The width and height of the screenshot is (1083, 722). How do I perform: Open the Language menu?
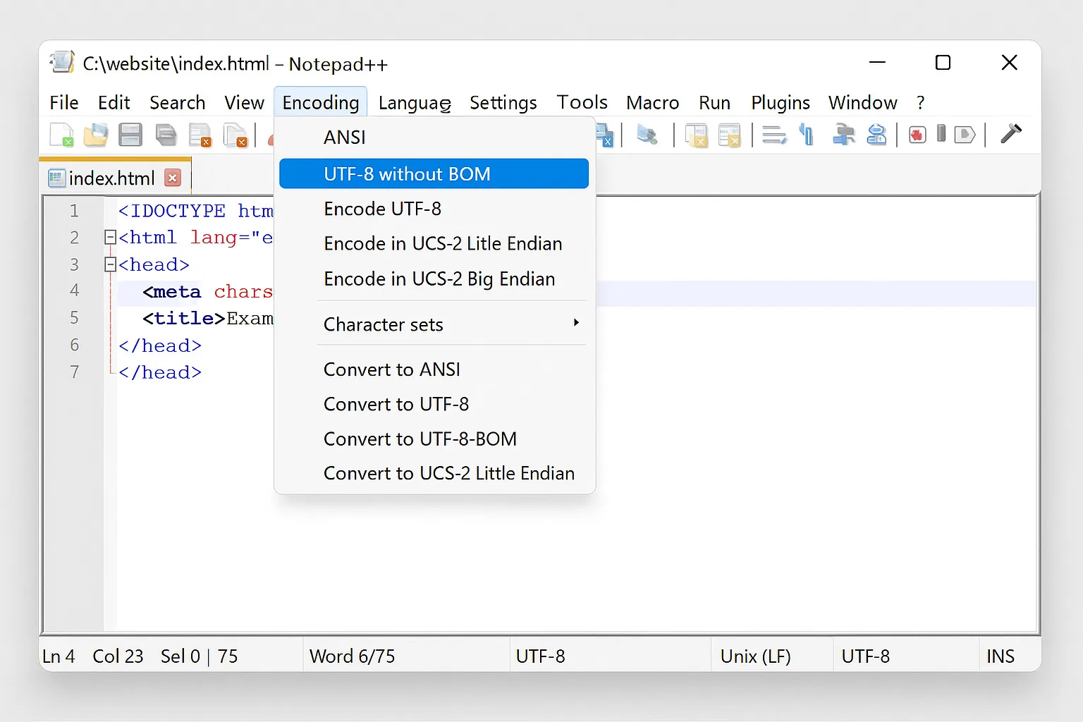pyautogui.click(x=415, y=103)
